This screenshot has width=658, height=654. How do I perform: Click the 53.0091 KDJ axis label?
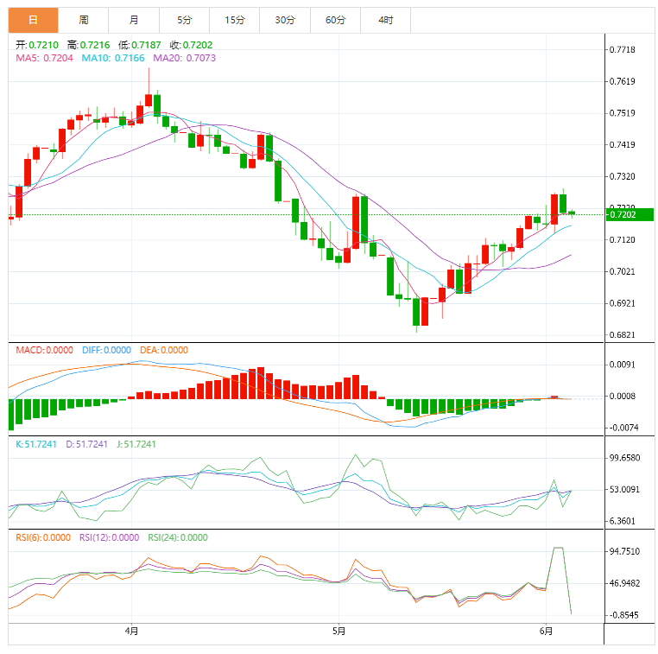(x=624, y=490)
